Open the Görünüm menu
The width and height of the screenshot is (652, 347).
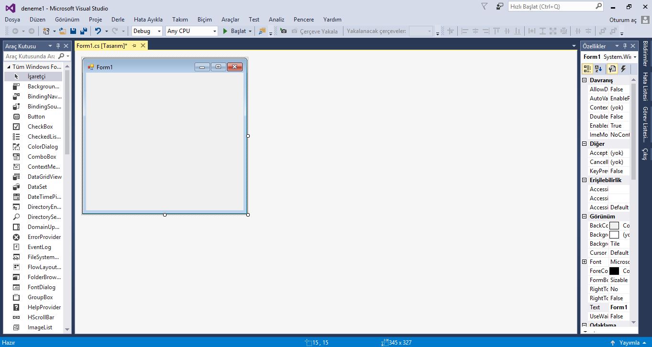point(67,20)
